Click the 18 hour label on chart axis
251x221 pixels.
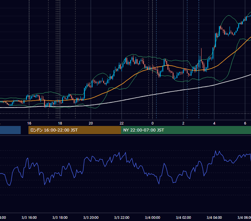tap(60, 123)
